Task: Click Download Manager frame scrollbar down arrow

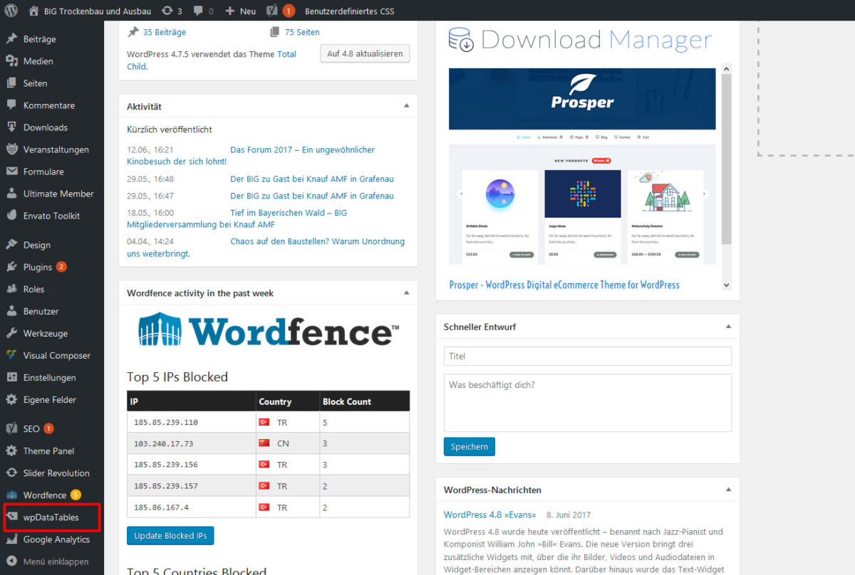Action: point(726,285)
